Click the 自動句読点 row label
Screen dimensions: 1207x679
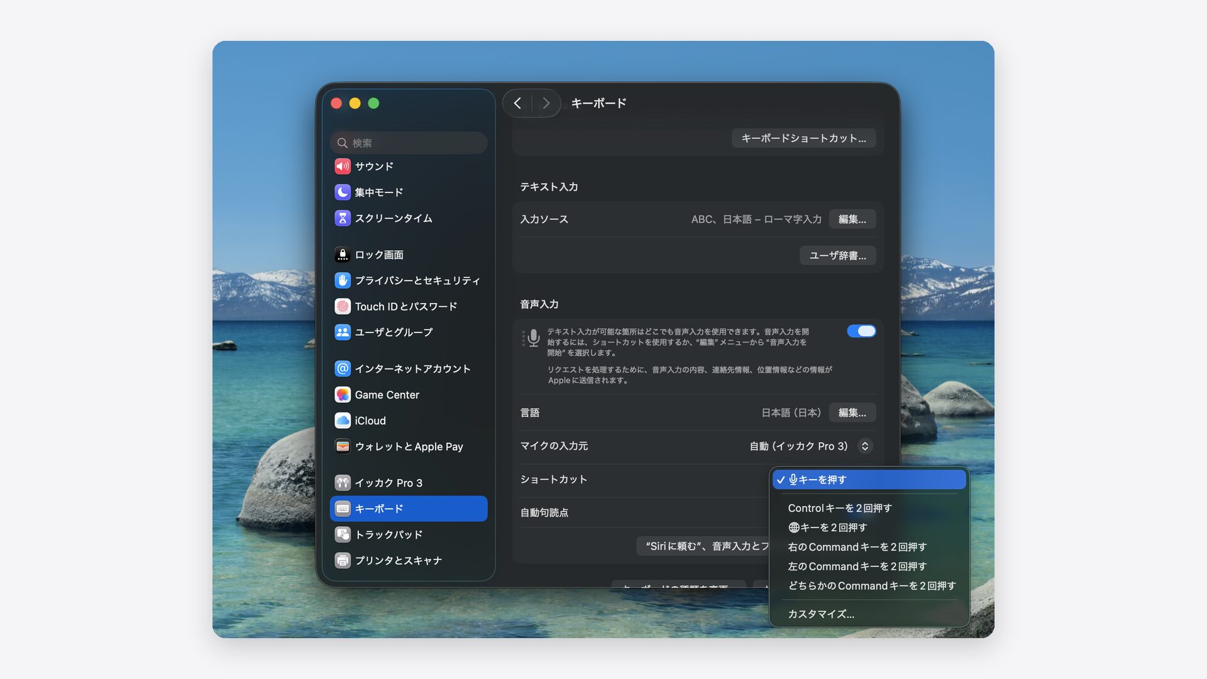pyautogui.click(x=544, y=512)
